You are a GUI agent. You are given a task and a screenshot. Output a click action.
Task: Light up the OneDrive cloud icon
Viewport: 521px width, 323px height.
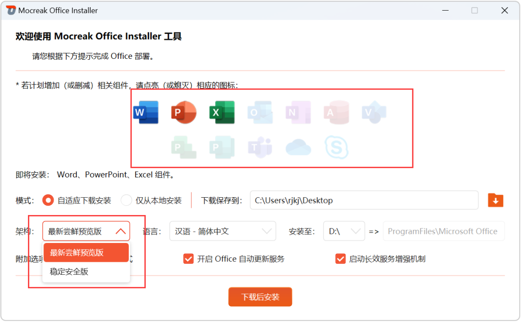(298, 147)
